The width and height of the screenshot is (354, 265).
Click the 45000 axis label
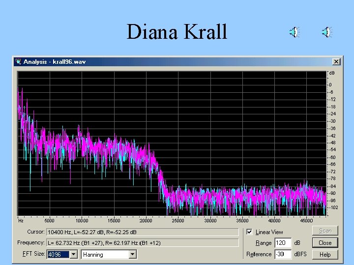click(x=306, y=221)
